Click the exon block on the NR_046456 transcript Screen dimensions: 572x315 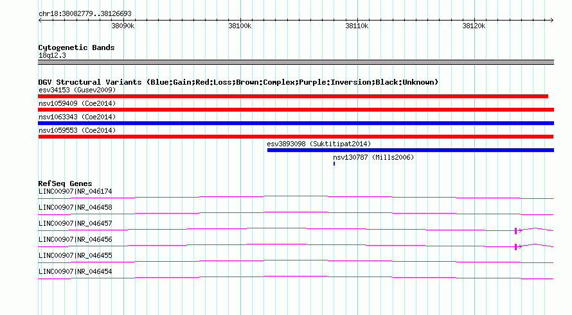coord(516,247)
